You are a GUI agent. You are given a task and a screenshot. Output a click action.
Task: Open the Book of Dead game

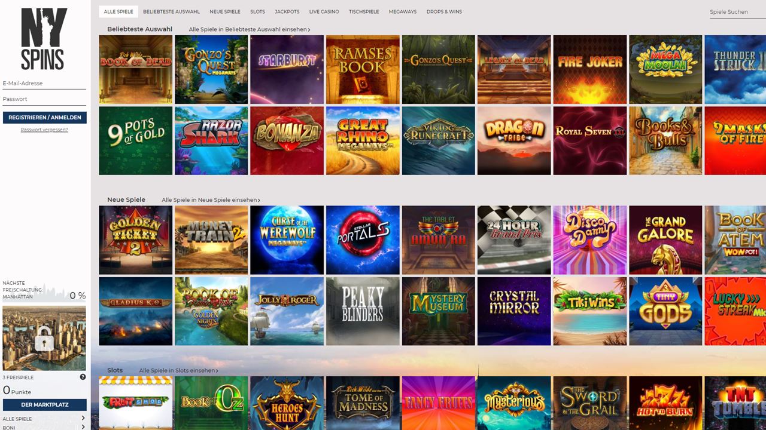tap(136, 69)
